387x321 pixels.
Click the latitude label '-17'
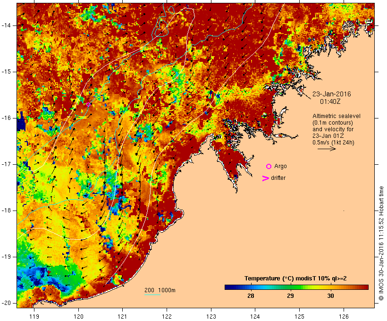tap(6, 164)
